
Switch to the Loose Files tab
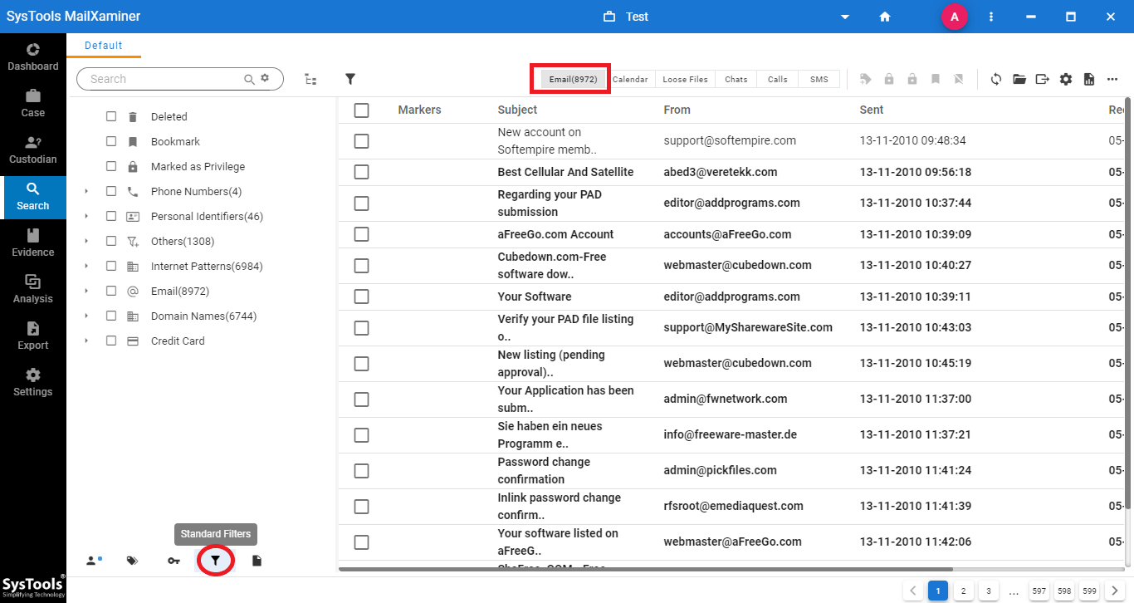coord(685,79)
